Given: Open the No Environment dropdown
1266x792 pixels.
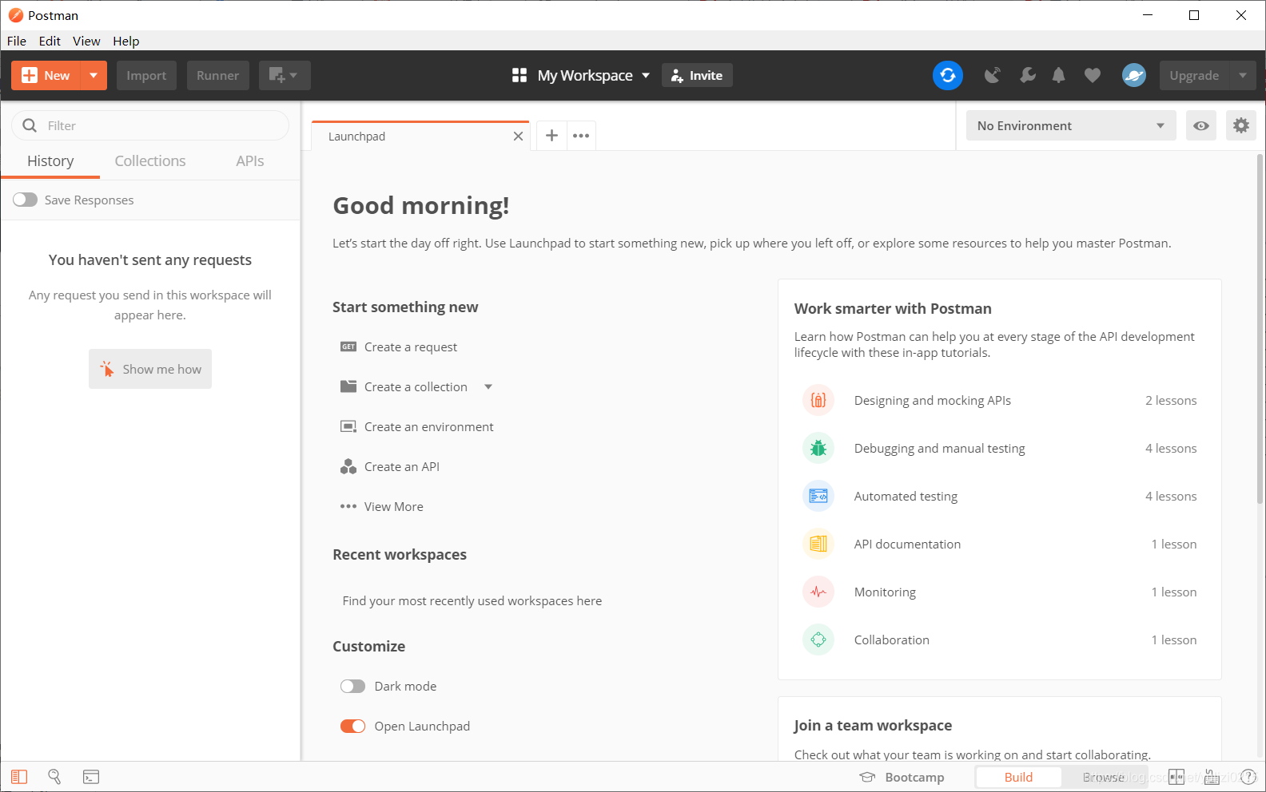Looking at the screenshot, I should pyautogui.click(x=1070, y=125).
